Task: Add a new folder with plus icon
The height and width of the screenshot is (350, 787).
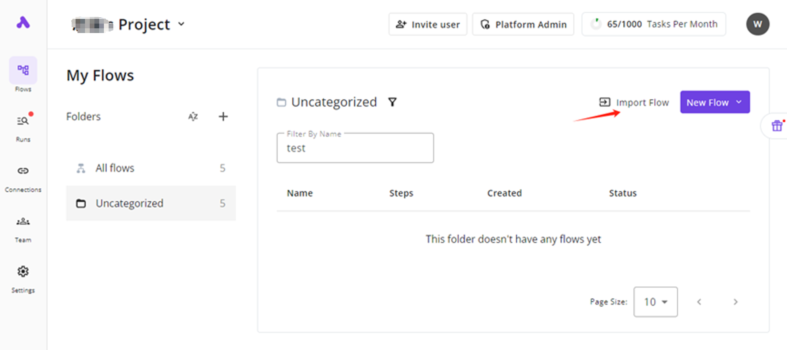Action: coord(223,116)
